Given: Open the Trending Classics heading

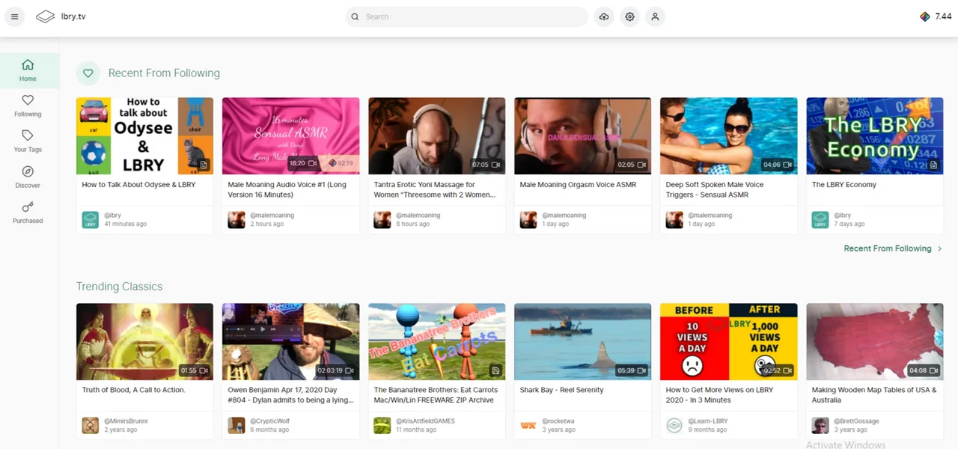Looking at the screenshot, I should pos(119,287).
